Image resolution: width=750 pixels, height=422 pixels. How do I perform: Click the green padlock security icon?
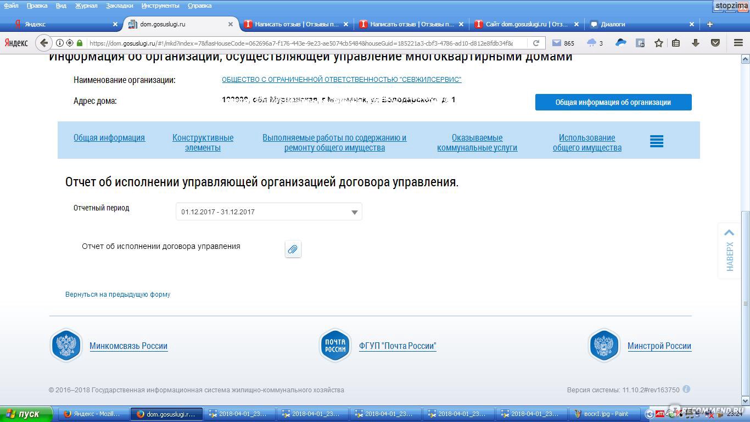[80, 43]
